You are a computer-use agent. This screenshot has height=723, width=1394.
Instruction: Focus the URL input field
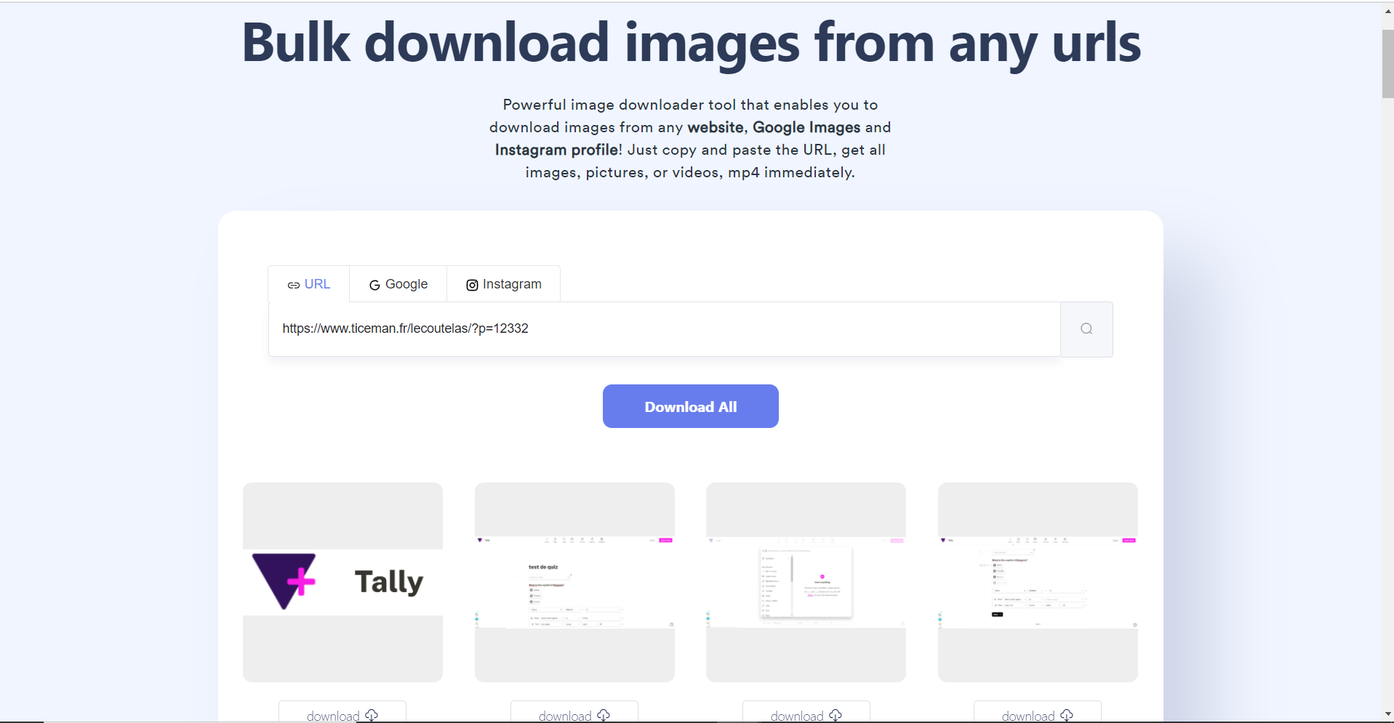[665, 329]
